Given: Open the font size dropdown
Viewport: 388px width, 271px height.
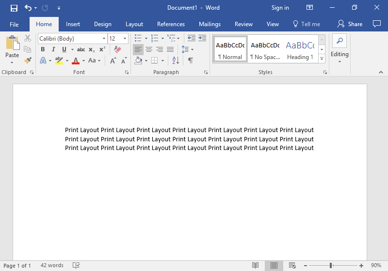Looking at the screenshot, I should [125, 39].
